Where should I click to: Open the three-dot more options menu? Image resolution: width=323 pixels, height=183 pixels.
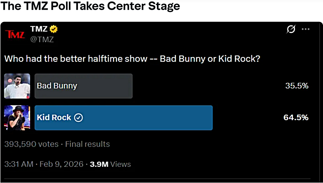(x=305, y=29)
